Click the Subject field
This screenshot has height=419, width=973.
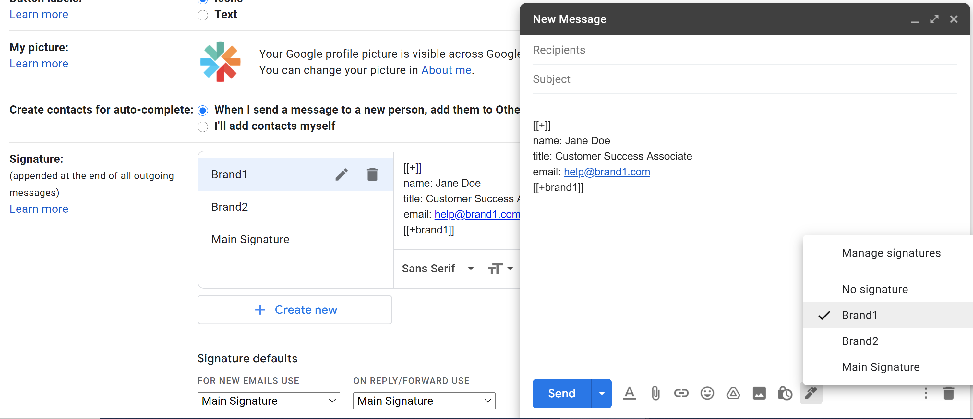[x=744, y=79]
